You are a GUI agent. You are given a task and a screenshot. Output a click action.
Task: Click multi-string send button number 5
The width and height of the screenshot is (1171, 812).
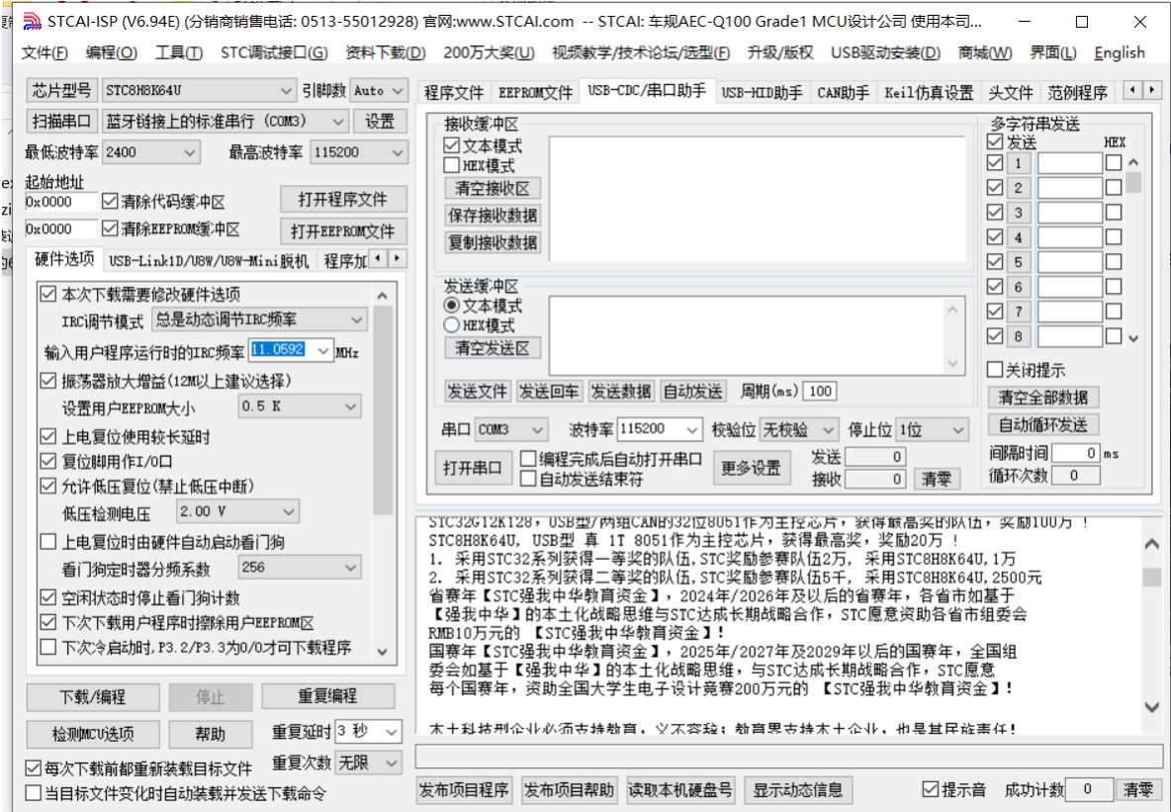pyautogui.click(x=1018, y=262)
